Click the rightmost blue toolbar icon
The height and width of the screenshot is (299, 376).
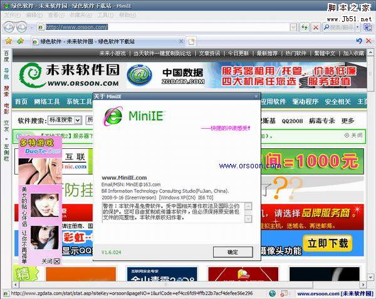[x=368, y=28]
